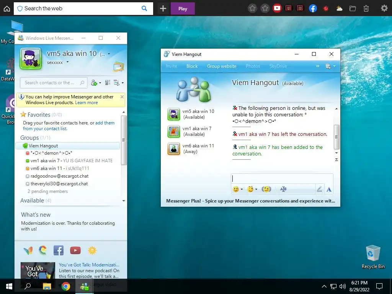Click SkyDrive in chat toolbar
The image size is (392, 294).
pos(278,66)
